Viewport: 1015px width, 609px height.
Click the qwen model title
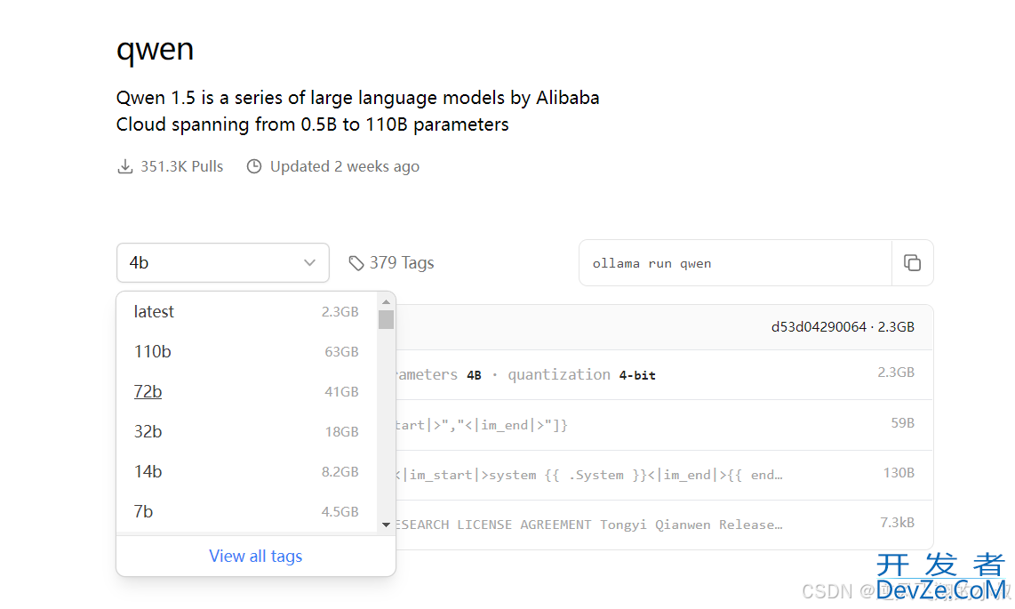[x=156, y=50]
